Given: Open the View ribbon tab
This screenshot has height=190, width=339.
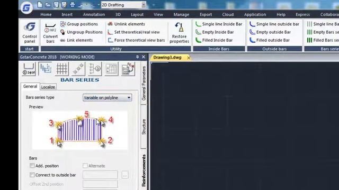Looking at the screenshot, I should (158, 14).
